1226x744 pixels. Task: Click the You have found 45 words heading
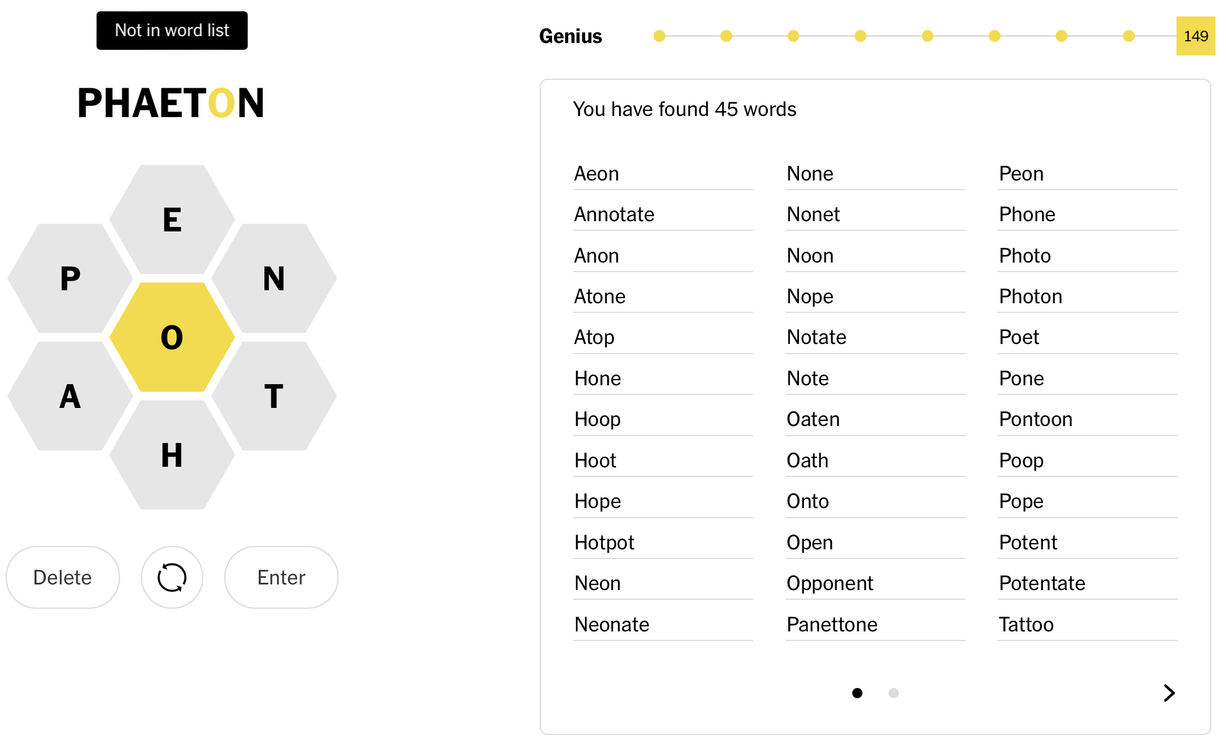click(x=685, y=109)
